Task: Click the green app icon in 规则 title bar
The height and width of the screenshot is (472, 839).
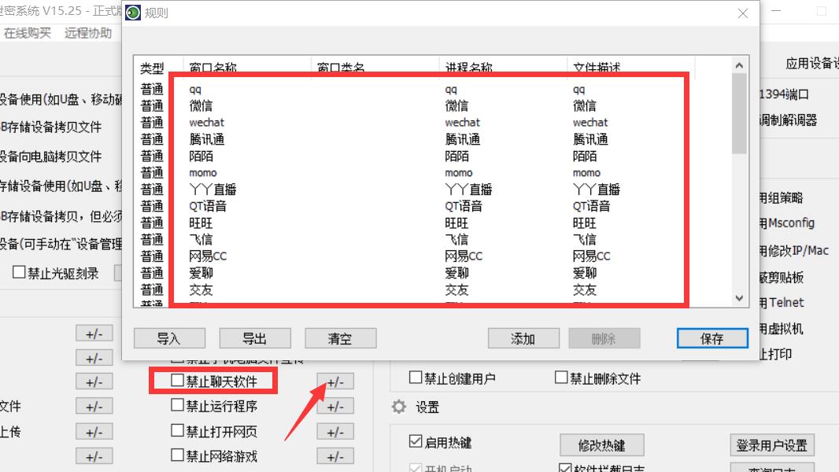Action: coord(133,13)
